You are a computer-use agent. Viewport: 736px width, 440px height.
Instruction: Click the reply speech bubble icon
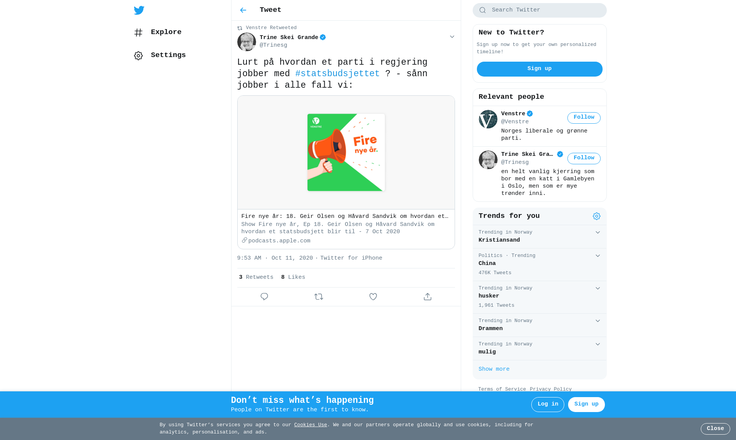(x=264, y=297)
